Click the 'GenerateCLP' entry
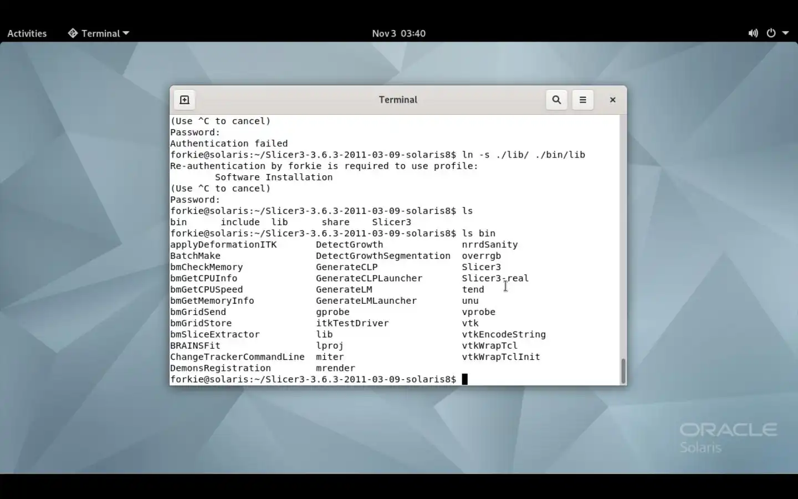798x499 pixels. click(x=346, y=267)
